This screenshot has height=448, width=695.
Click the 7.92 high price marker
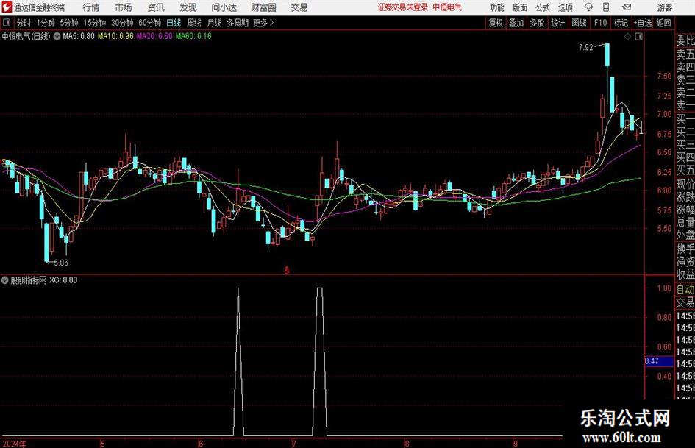tap(585, 48)
